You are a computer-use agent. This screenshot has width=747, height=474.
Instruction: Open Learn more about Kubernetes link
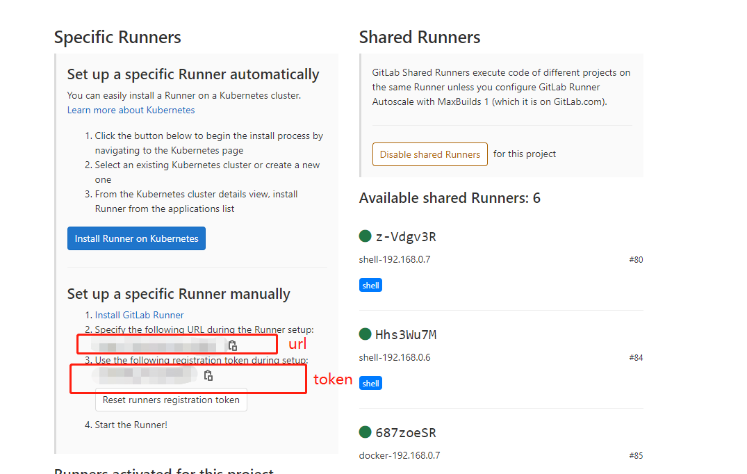(x=131, y=110)
